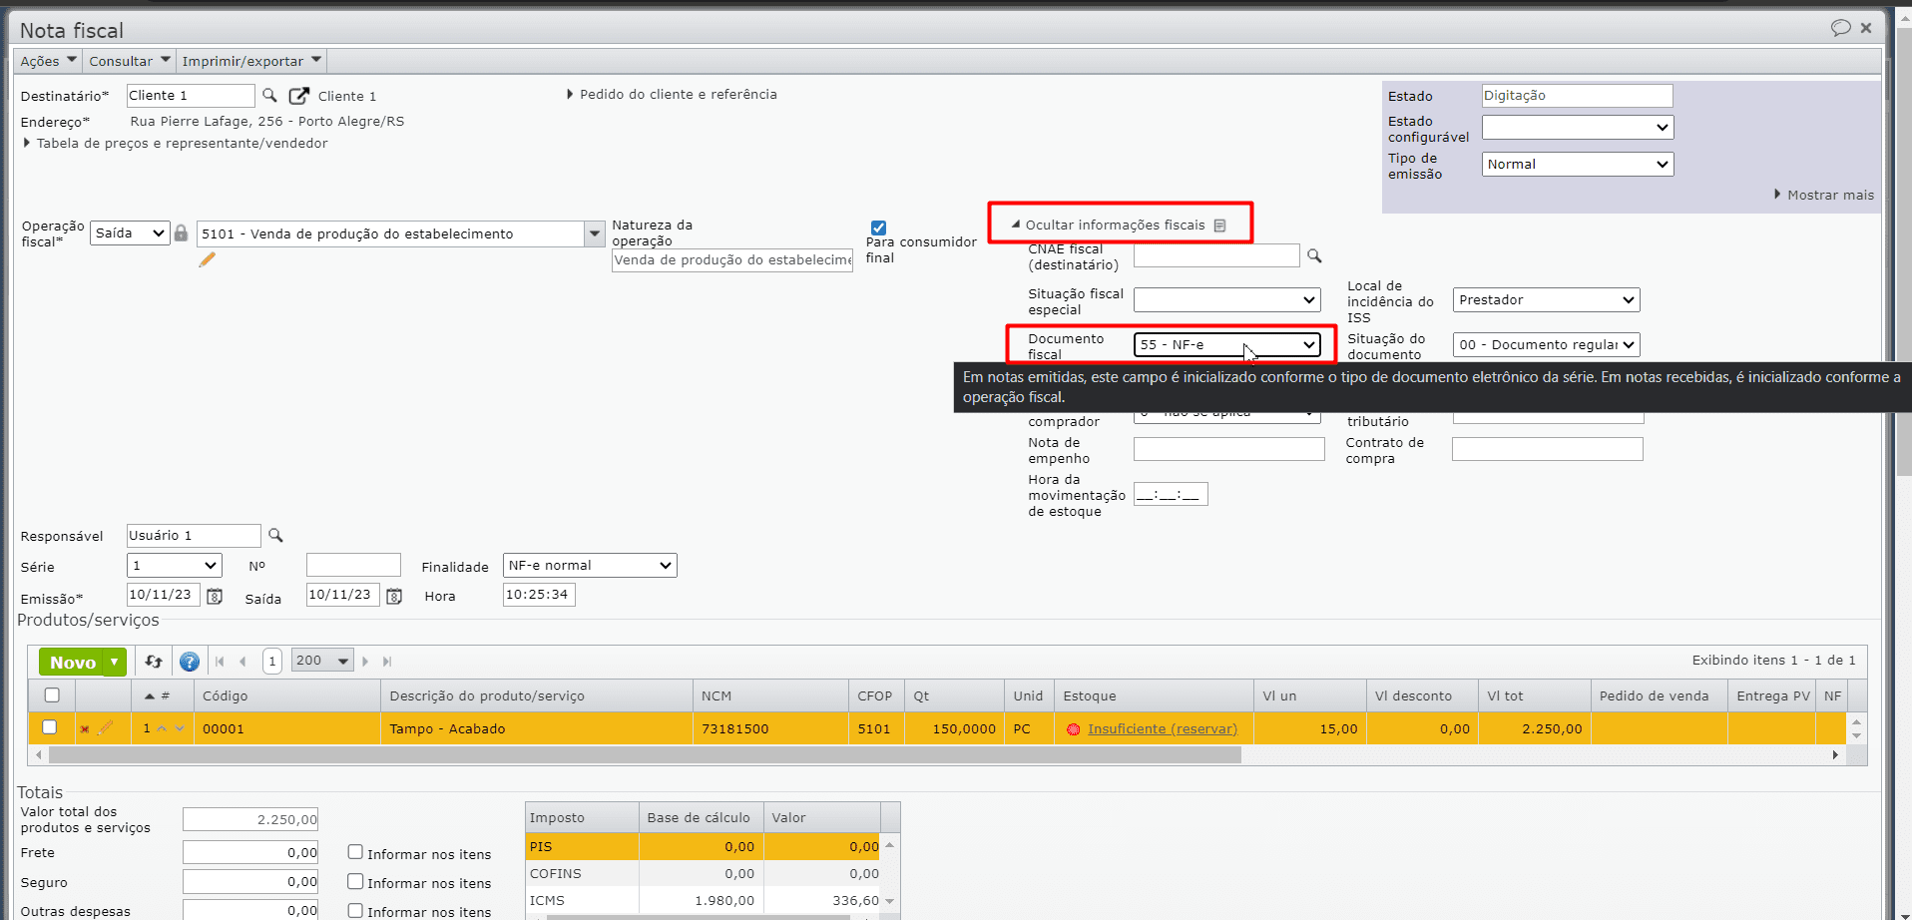Open the blue help icon in the grid toolbar
The height and width of the screenshot is (920, 1912).
click(190, 662)
